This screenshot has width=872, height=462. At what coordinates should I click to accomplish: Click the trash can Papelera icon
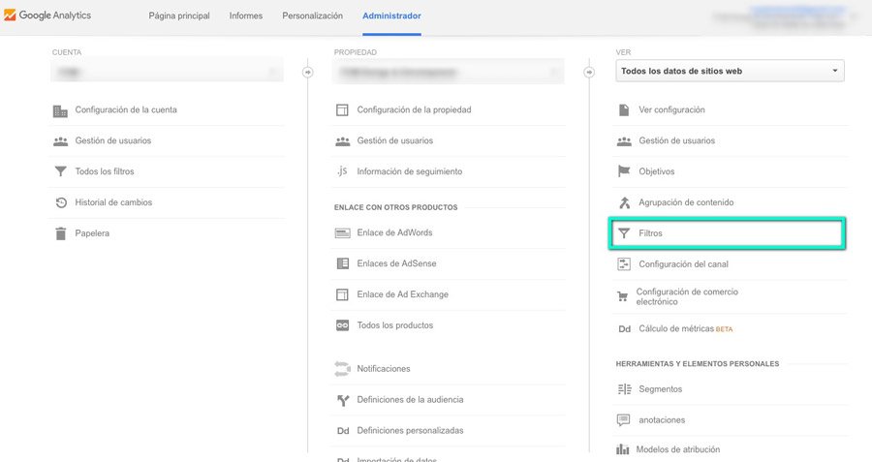(x=61, y=233)
